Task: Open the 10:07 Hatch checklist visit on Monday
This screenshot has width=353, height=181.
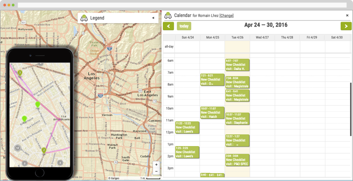Action: pyautogui.click(x=212, y=113)
